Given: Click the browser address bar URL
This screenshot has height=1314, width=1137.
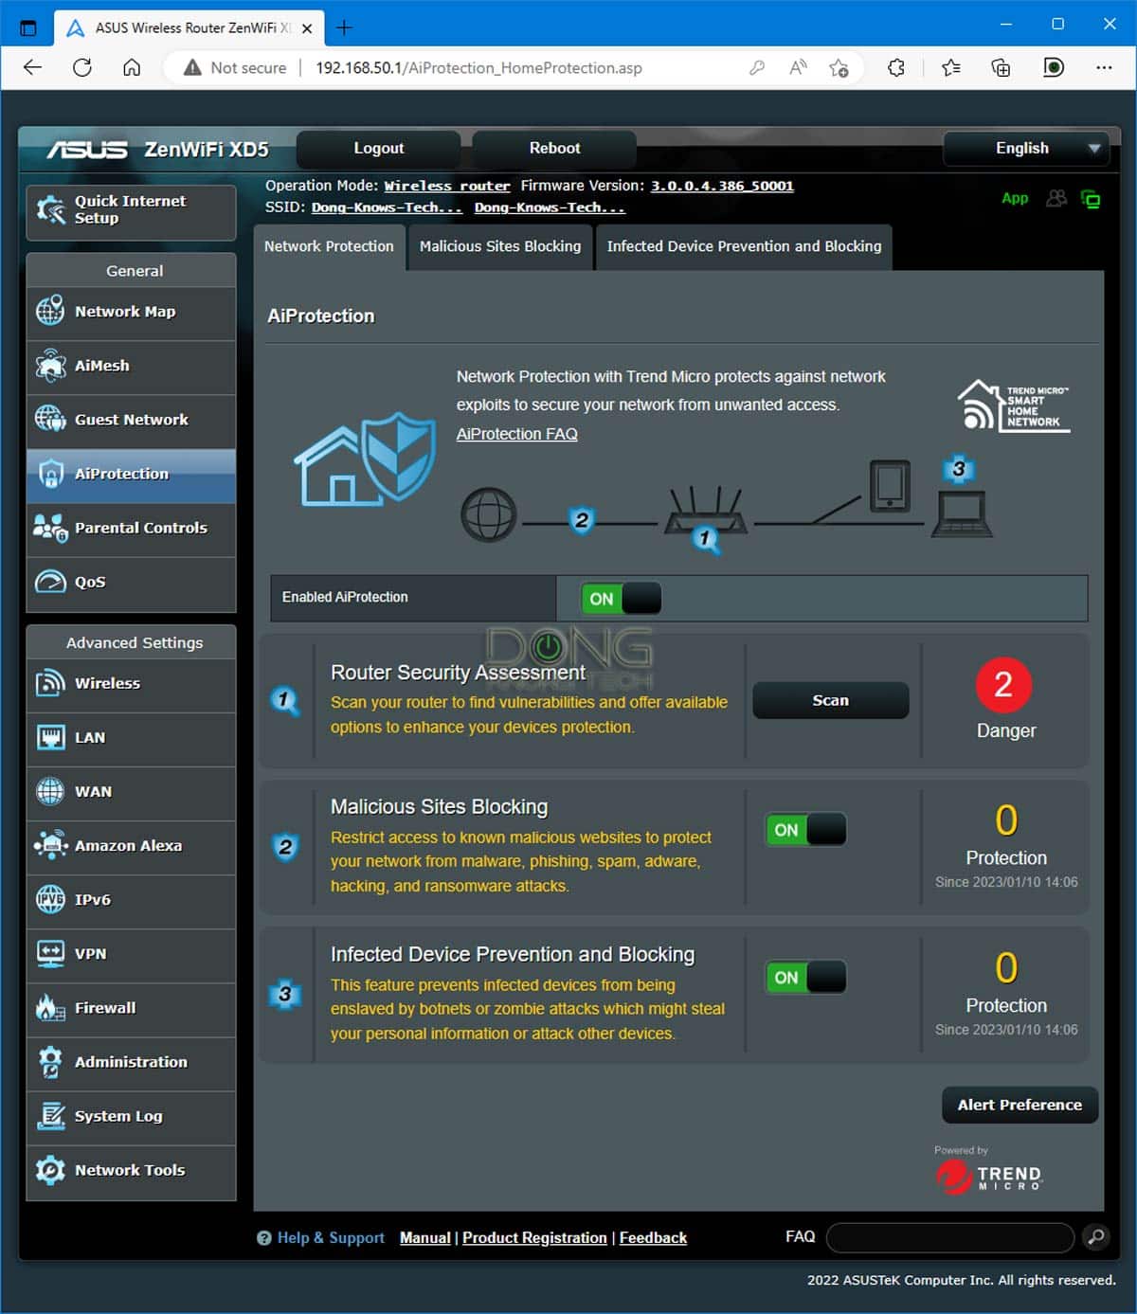Looking at the screenshot, I should coord(478,67).
